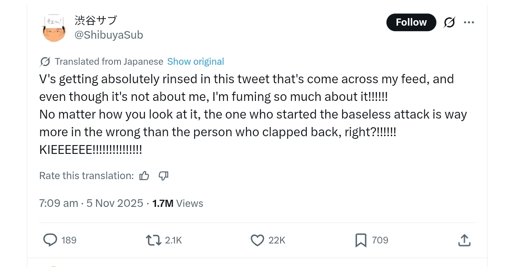The width and height of the screenshot is (514, 267).
Task: Click the 22K likes count
Action: tap(277, 240)
